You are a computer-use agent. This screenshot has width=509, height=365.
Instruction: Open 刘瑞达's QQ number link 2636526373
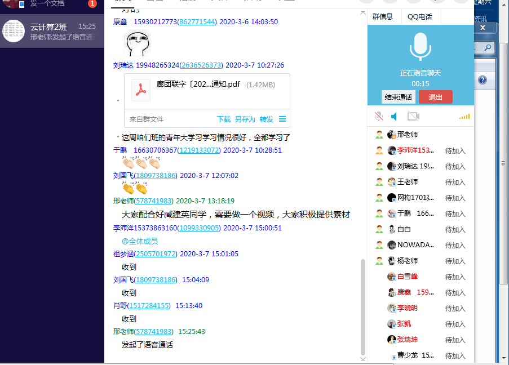[201, 65]
